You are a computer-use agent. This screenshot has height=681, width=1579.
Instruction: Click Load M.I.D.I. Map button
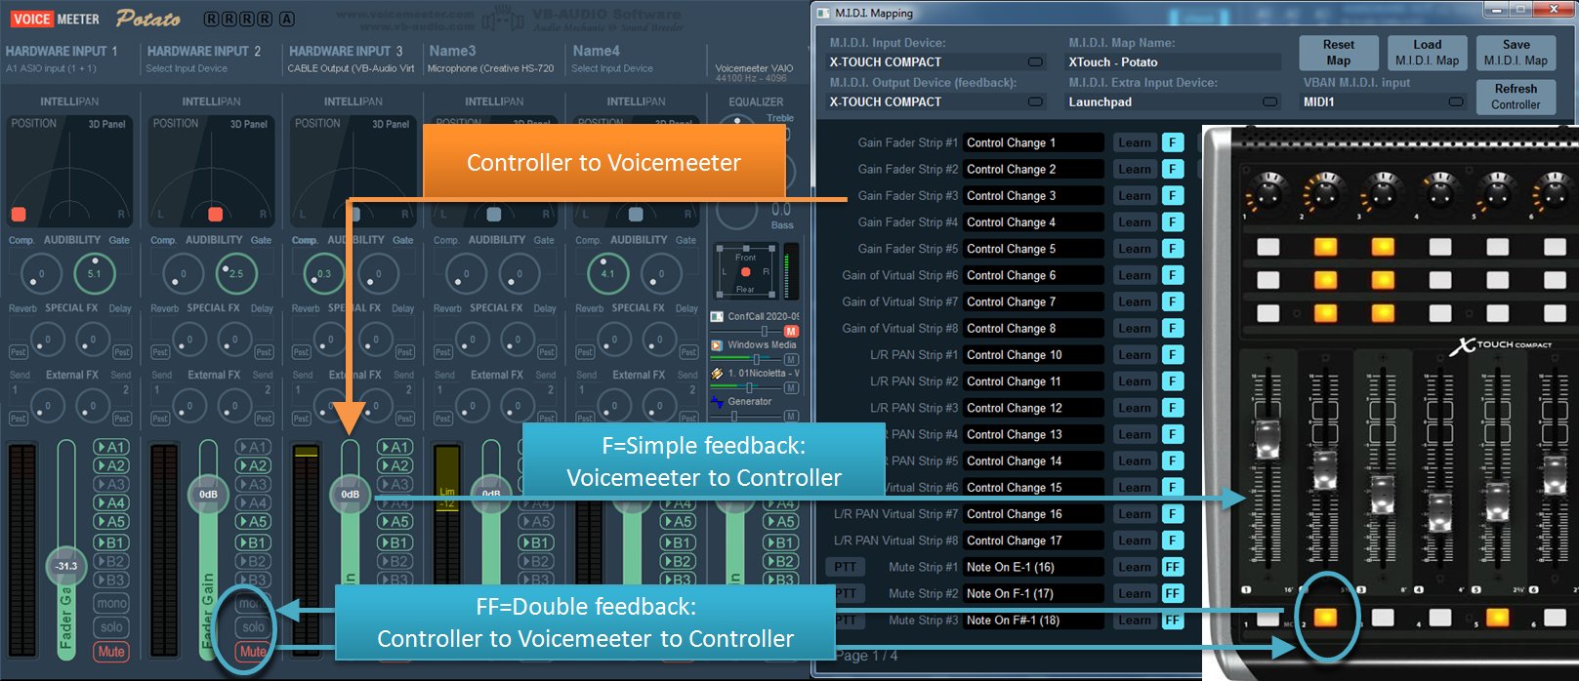[1427, 53]
